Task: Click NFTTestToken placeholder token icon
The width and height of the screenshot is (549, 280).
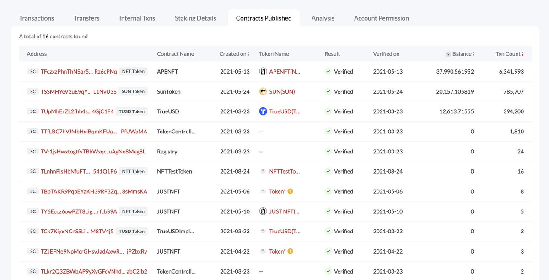Action: click(x=263, y=171)
